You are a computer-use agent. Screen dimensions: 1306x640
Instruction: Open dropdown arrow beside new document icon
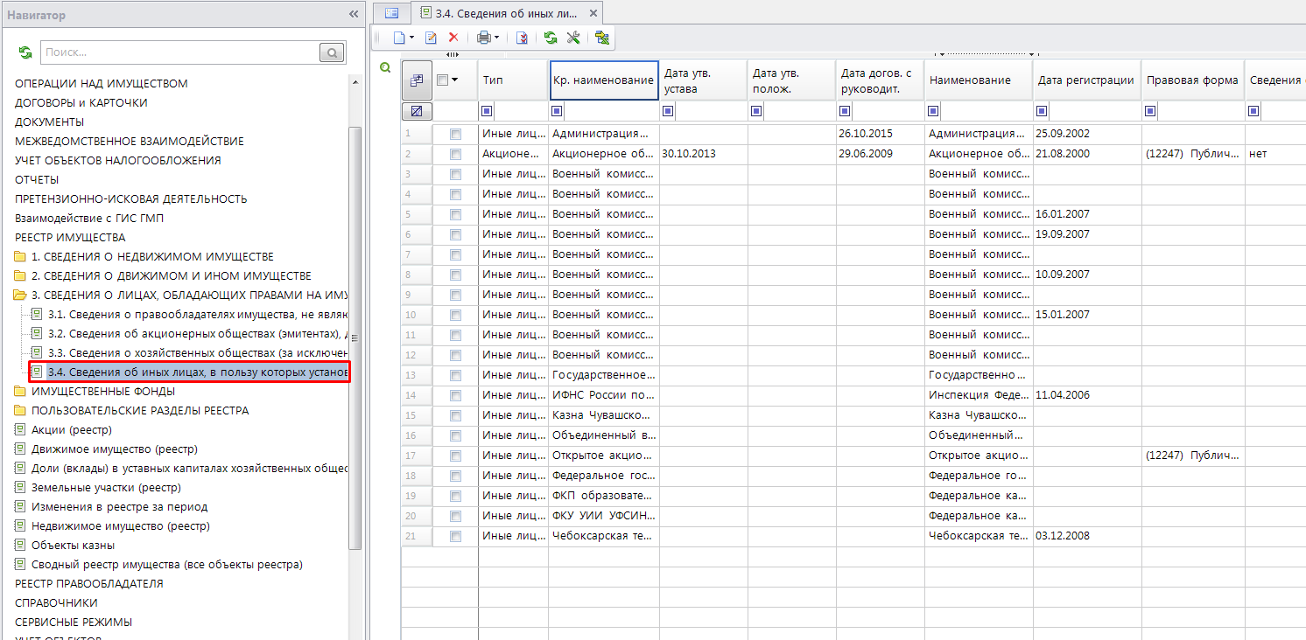[411, 38]
